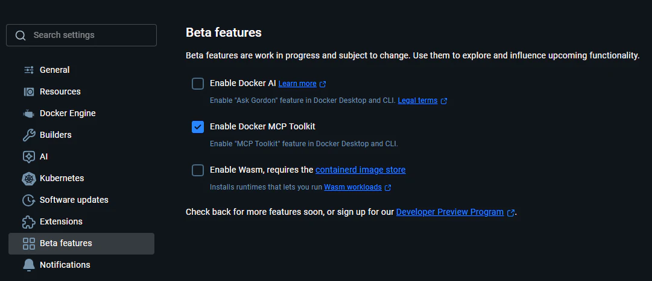Go to the Docker Engine settings
The height and width of the screenshot is (281, 652).
point(68,113)
